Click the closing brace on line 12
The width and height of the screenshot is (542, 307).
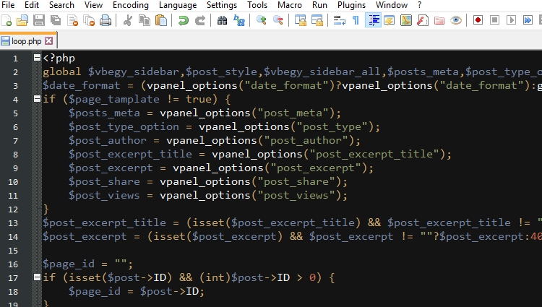click(46, 209)
